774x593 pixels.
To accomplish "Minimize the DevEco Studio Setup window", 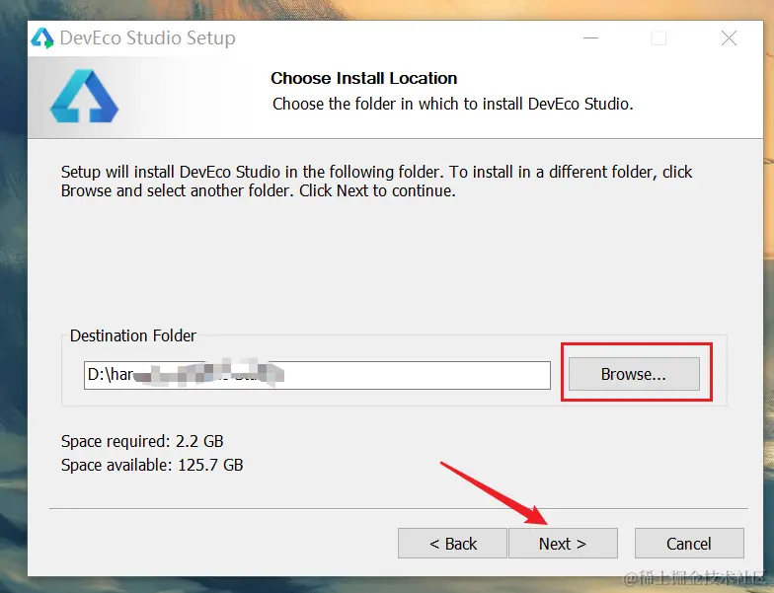I will pyautogui.click(x=589, y=39).
